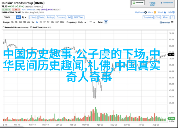Open the Date calendar picker icon
The height and width of the screenshot is (128, 178).
tap(106, 22)
